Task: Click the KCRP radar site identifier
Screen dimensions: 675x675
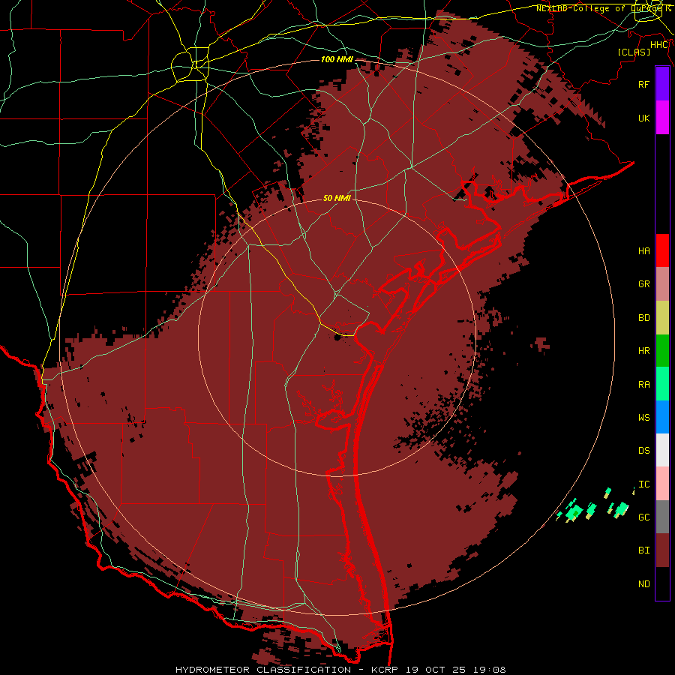Action: coord(386,670)
